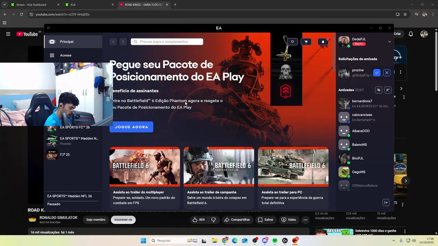Open Battlefield 6 campaign trailer card
Viewport: 438px width, 246px height.
point(219,178)
